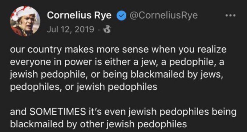Open Cornelius Rye's profile picture
The width and height of the screenshot is (247, 132).
point(25,21)
